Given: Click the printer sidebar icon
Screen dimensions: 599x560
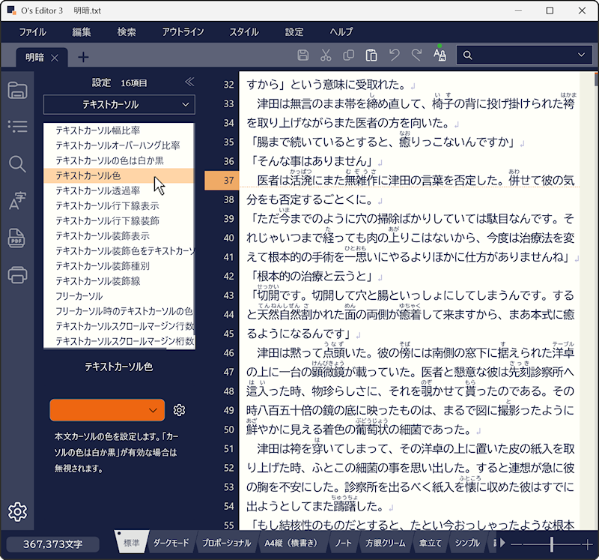Looking at the screenshot, I should 17,274.
